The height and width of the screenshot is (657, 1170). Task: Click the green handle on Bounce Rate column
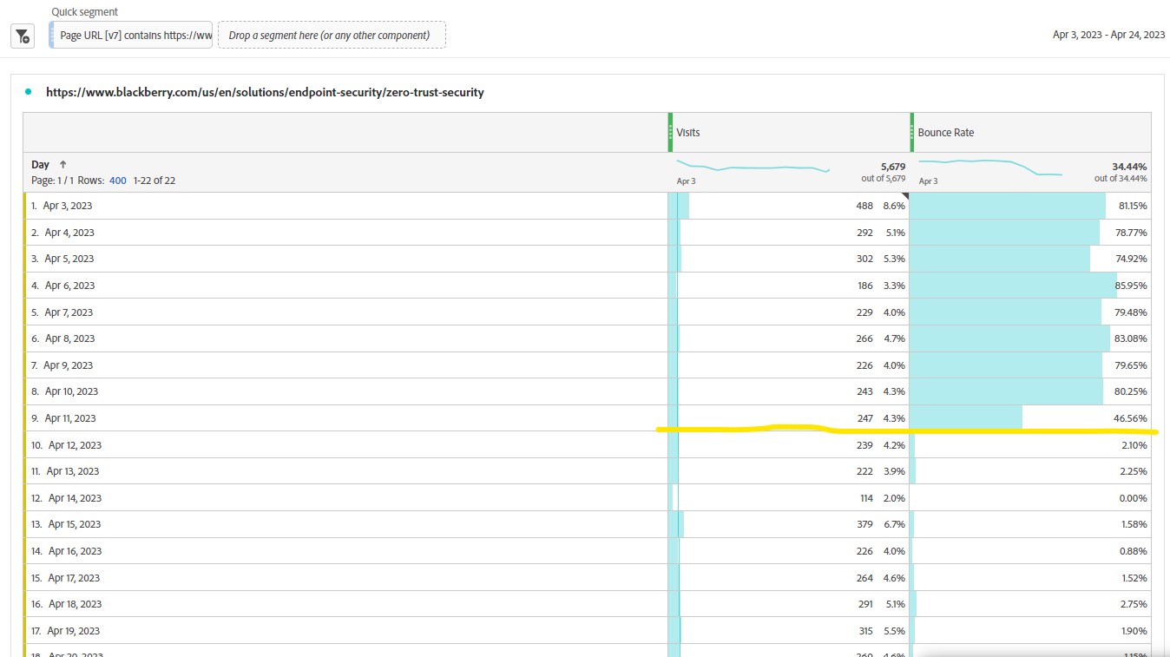(912, 132)
